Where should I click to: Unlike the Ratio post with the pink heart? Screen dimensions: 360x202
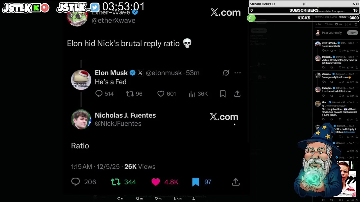[x=156, y=182]
